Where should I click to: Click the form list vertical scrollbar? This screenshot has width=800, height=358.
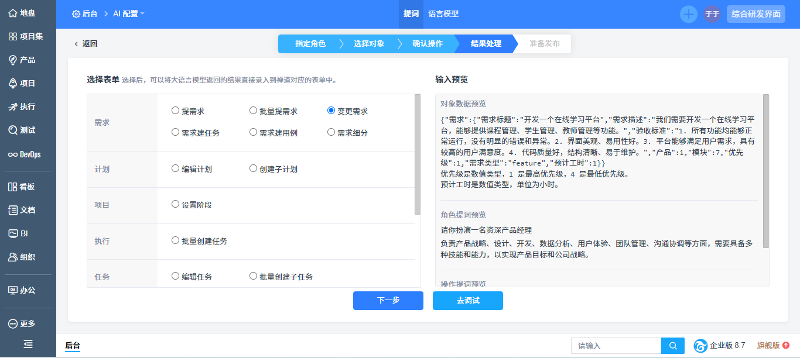417,155
